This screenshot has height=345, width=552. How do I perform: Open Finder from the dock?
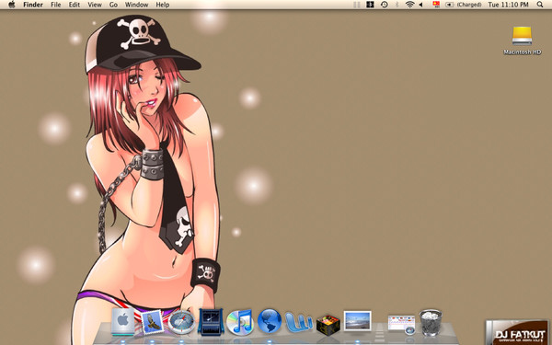coord(123,321)
